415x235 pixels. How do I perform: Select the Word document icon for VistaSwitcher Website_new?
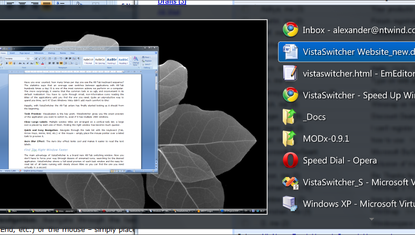(x=290, y=51)
